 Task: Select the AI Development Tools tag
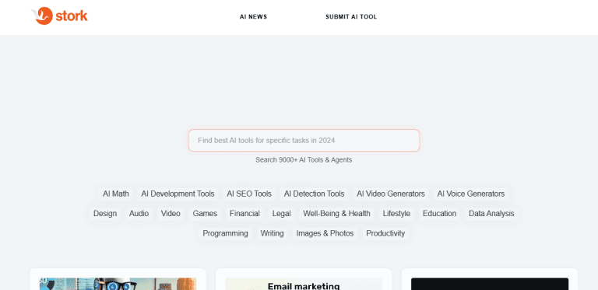[x=178, y=194]
